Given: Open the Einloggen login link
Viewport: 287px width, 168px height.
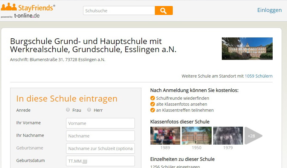Looking at the screenshot, I should [x=269, y=10].
